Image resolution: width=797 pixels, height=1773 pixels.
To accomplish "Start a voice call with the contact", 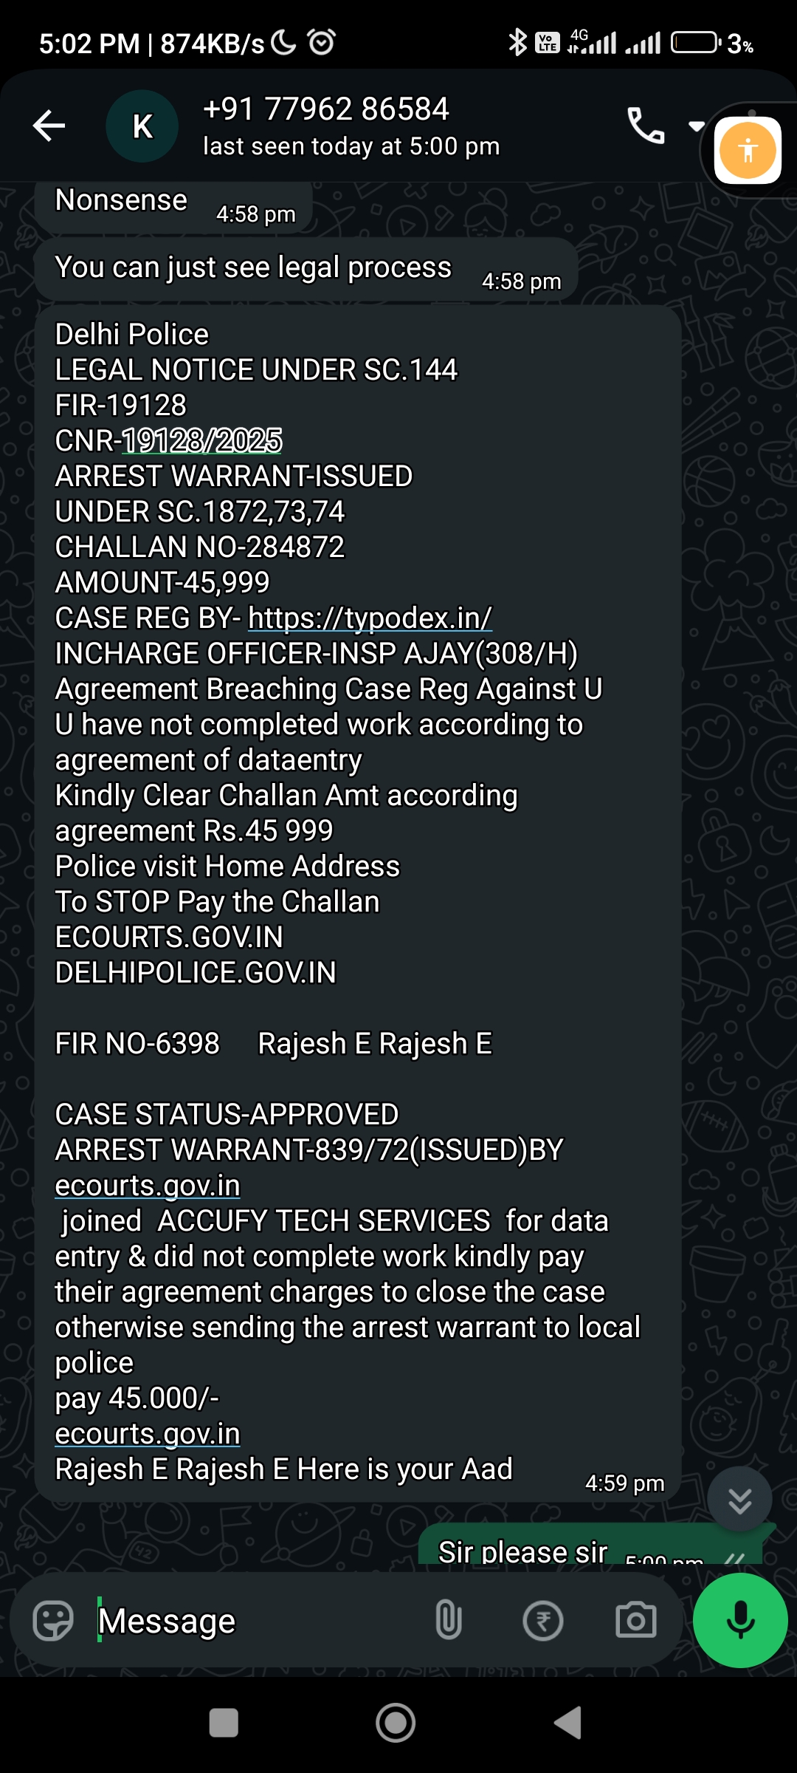I will coord(646,126).
